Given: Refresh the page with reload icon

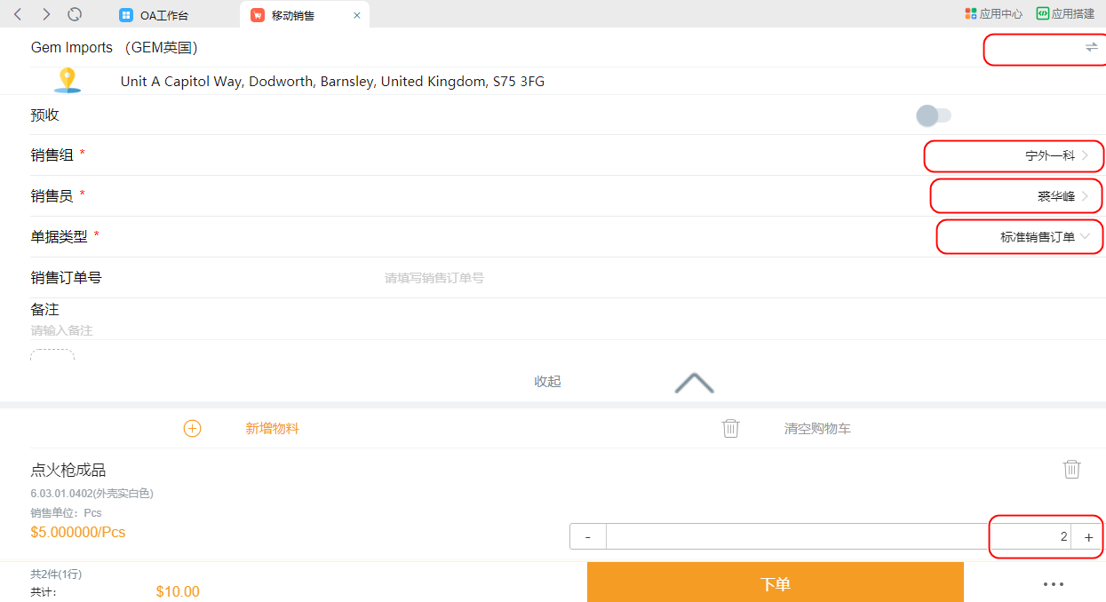Looking at the screenshot, I should coord(76,14).
